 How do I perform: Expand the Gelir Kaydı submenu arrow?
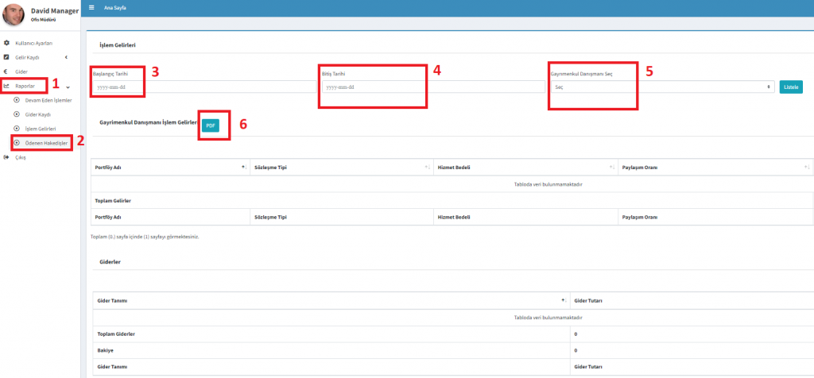(x=66, y=57)
